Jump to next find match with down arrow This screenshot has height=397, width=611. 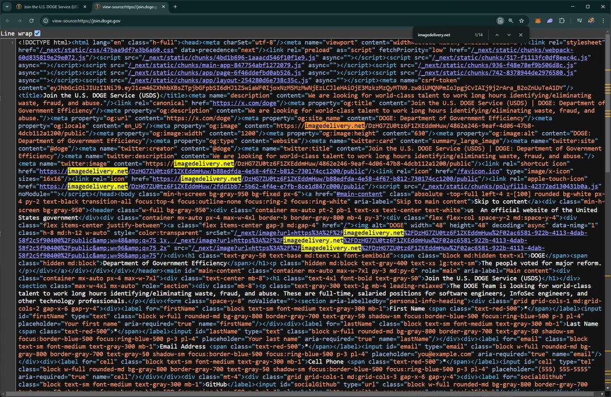(509, 35)
